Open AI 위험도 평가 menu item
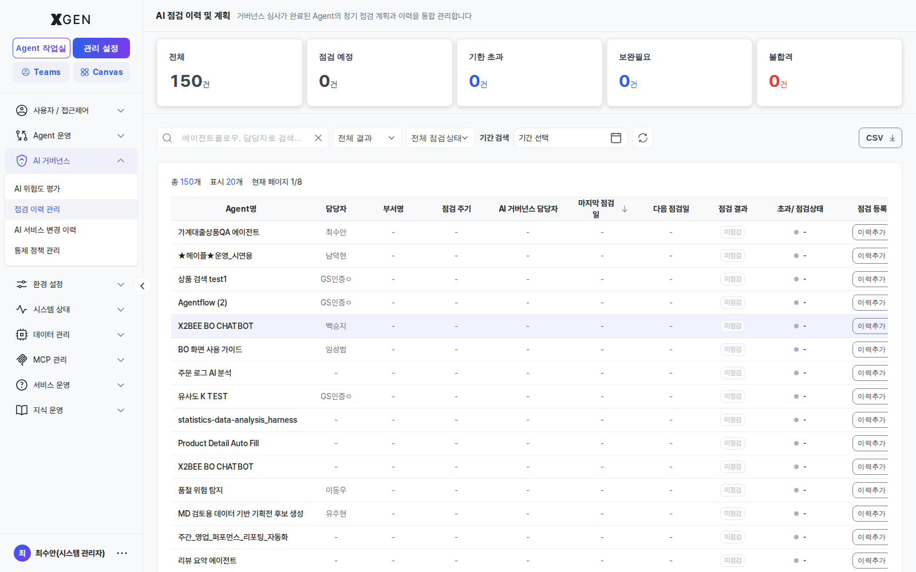Image resolution: width=916 pixels, height=572 pixels. pyautogui.click(x=71, y=189)
